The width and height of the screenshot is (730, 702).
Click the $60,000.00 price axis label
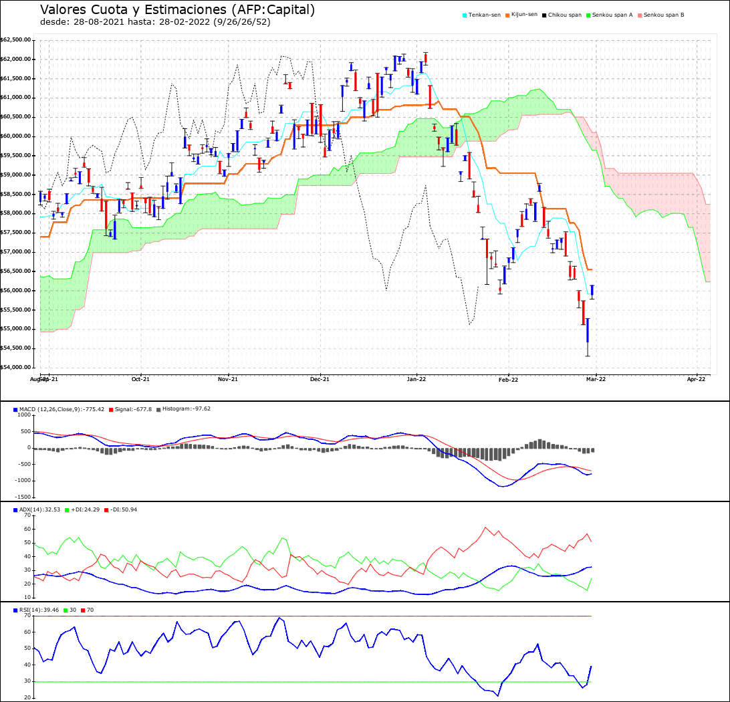point(16,136)
